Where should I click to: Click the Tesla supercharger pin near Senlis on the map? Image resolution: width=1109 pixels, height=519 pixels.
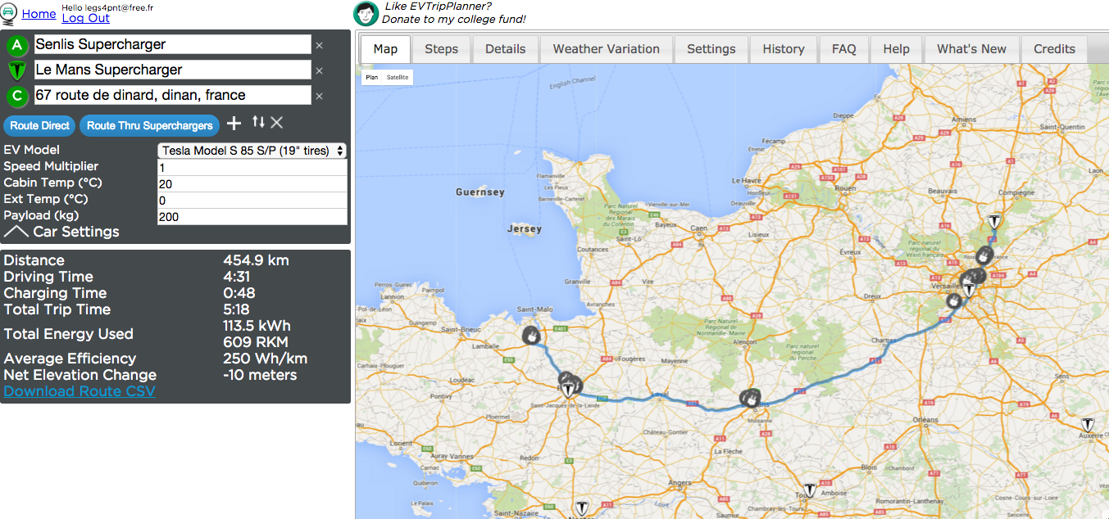coord(994,221)
